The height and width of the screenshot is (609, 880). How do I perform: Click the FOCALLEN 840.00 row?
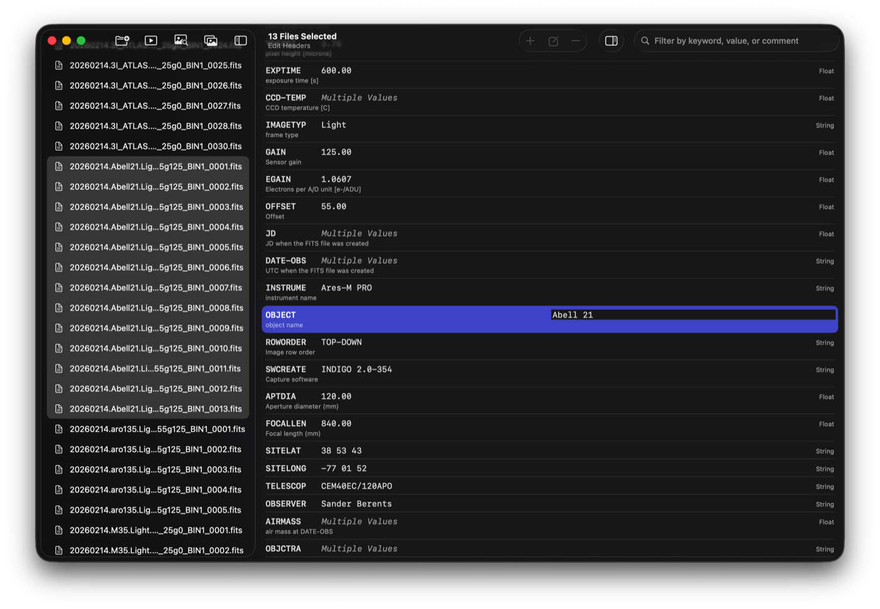point(550,427)
